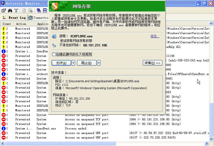Click the Microsoft Corporation info line

(101, 88)
